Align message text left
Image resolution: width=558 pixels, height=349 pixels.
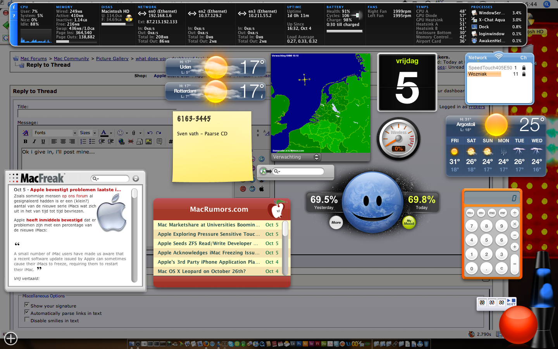click(x=54, y=142)
